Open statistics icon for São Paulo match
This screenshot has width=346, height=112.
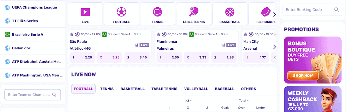coord(136,45)
